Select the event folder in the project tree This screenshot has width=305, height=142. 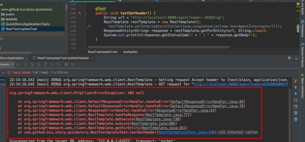pyautogui.click(x=8, y=14)
